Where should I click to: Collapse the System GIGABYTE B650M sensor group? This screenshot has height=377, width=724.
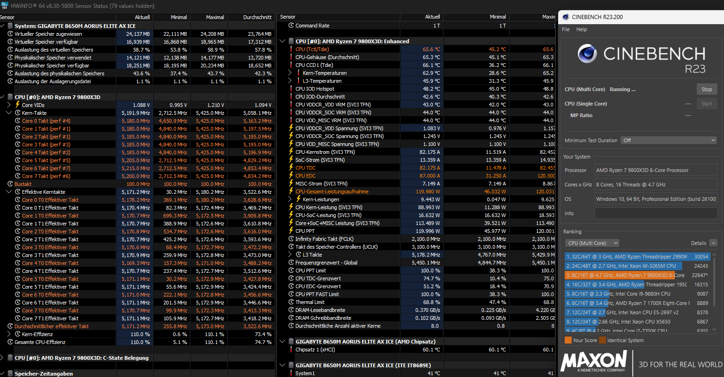point(3,26)
